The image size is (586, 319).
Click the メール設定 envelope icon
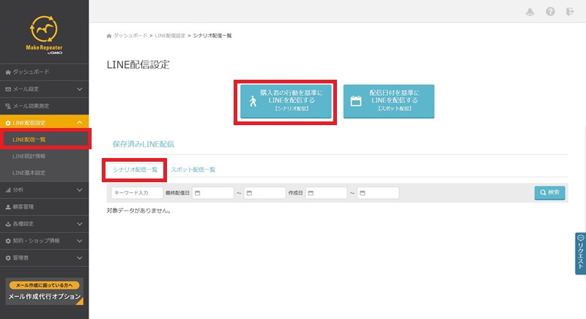coord(8,89)
